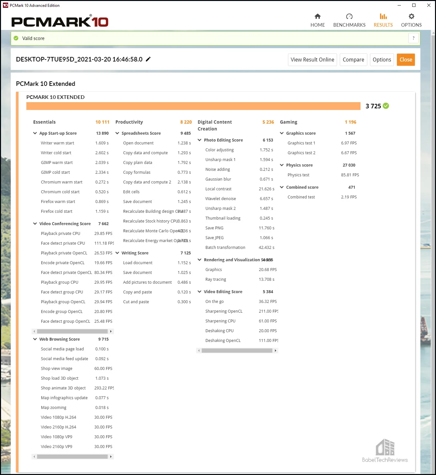Click horizontal scrollbar under Digital Content Creation
Screen dimensions: 436x475
(x=237, y=350)
